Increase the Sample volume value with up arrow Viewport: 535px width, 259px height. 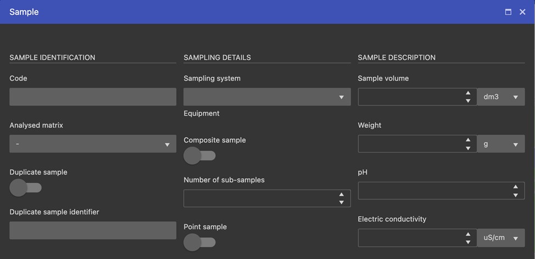[x=468, y=93]
